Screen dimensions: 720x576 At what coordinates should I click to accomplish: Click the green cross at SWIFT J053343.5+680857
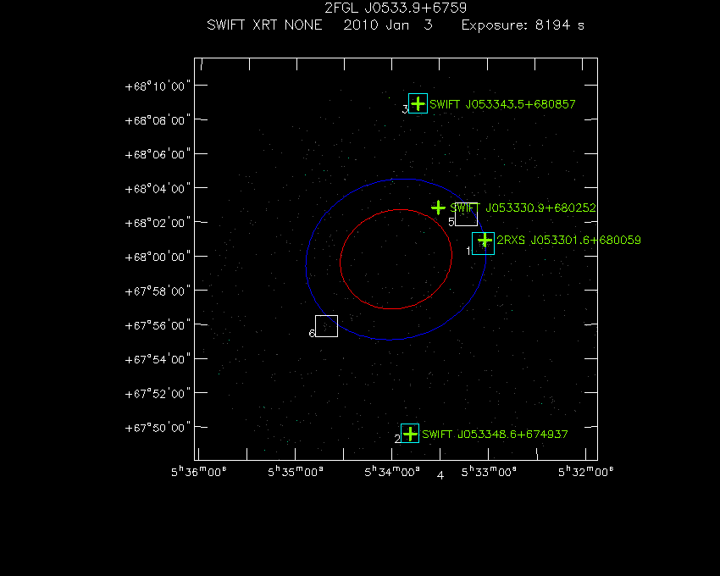[x=418, y=104]
